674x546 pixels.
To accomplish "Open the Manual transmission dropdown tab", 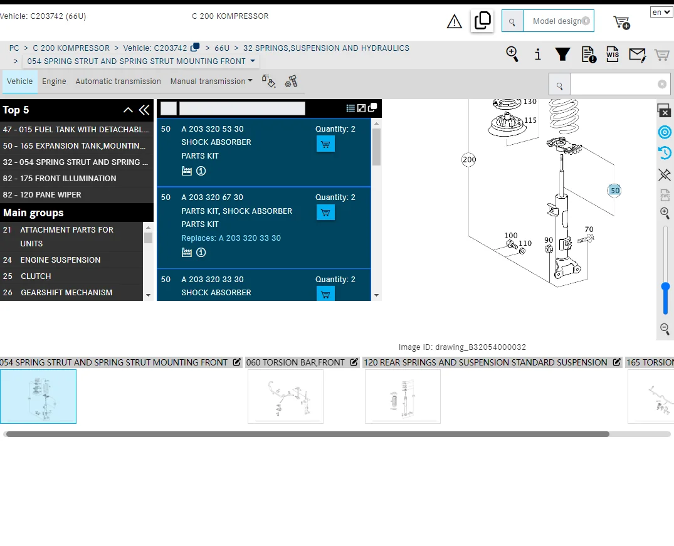I will click(211, 81).
